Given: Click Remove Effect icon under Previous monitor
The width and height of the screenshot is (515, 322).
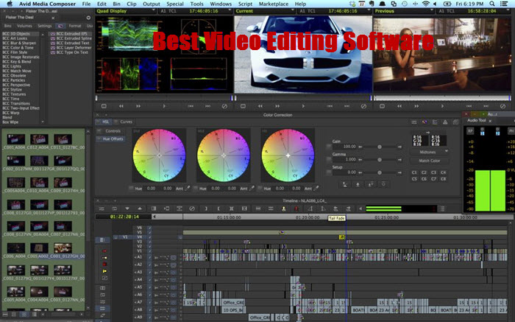Looking at the screenshot, I should pos(502,106).
